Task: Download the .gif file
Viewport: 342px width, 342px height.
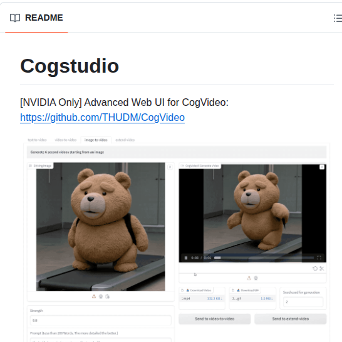Action: [x=267, y=299]
